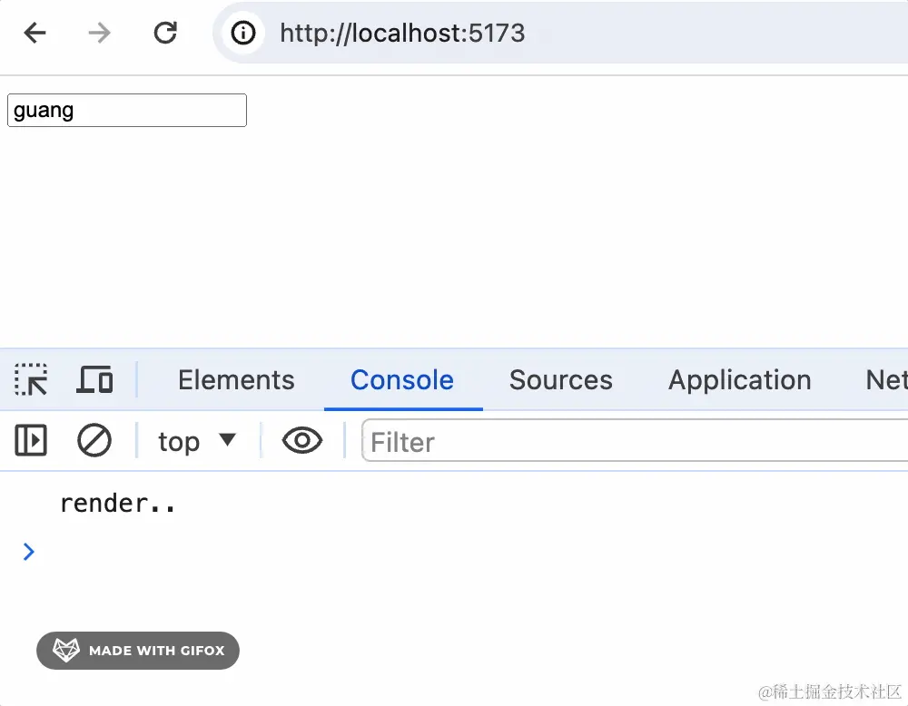Toggle the device toolbar icon

click(94, 379)
